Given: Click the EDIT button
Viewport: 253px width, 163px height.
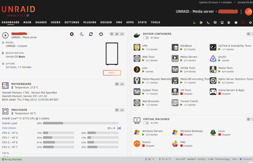Looking at the screenshot, I should (112, 73).
